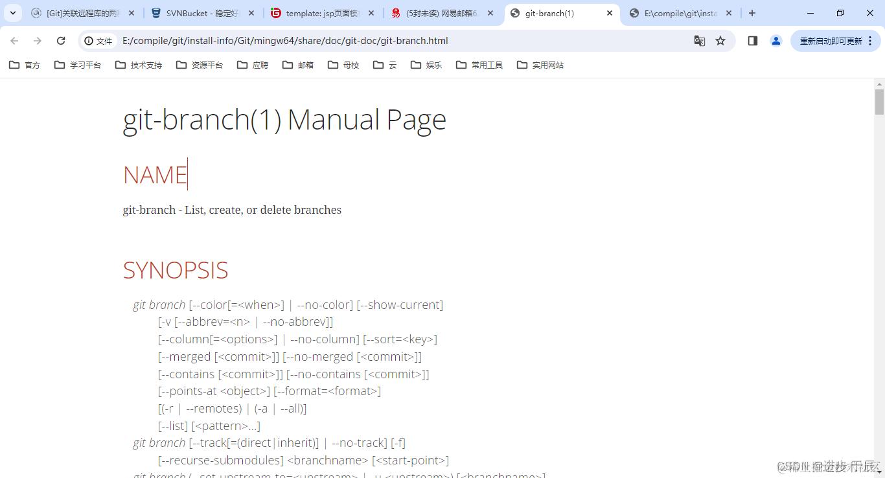The height and width of the screenshot is (478, 885).
Task: Close the [Git]关联远程库 tab
Action: pos(132,13)
